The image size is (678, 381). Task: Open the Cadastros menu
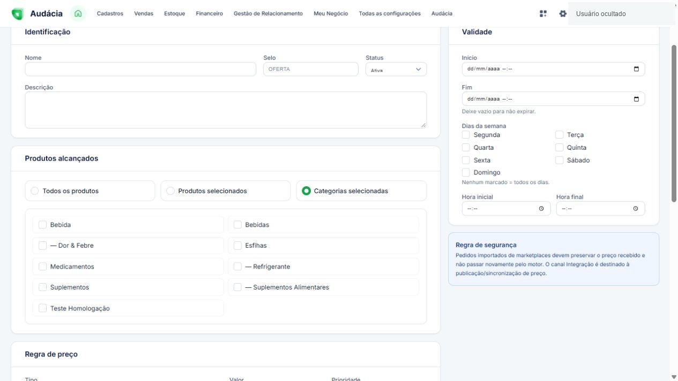pos(110,14)
